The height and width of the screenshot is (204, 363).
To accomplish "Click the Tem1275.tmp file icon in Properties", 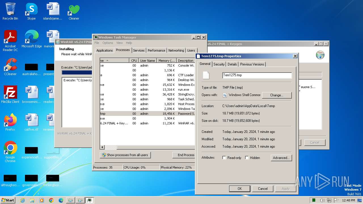I will tap(206, 75).
